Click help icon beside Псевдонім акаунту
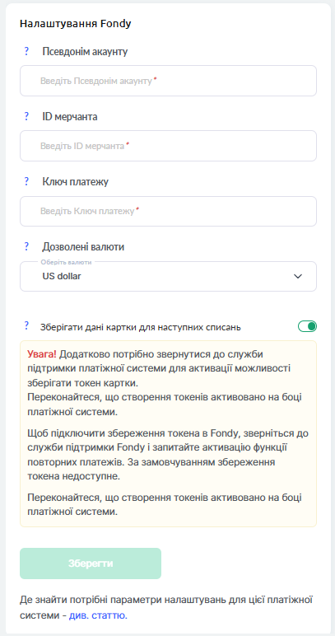Screen dimensions: 335x636 [26, 52]
